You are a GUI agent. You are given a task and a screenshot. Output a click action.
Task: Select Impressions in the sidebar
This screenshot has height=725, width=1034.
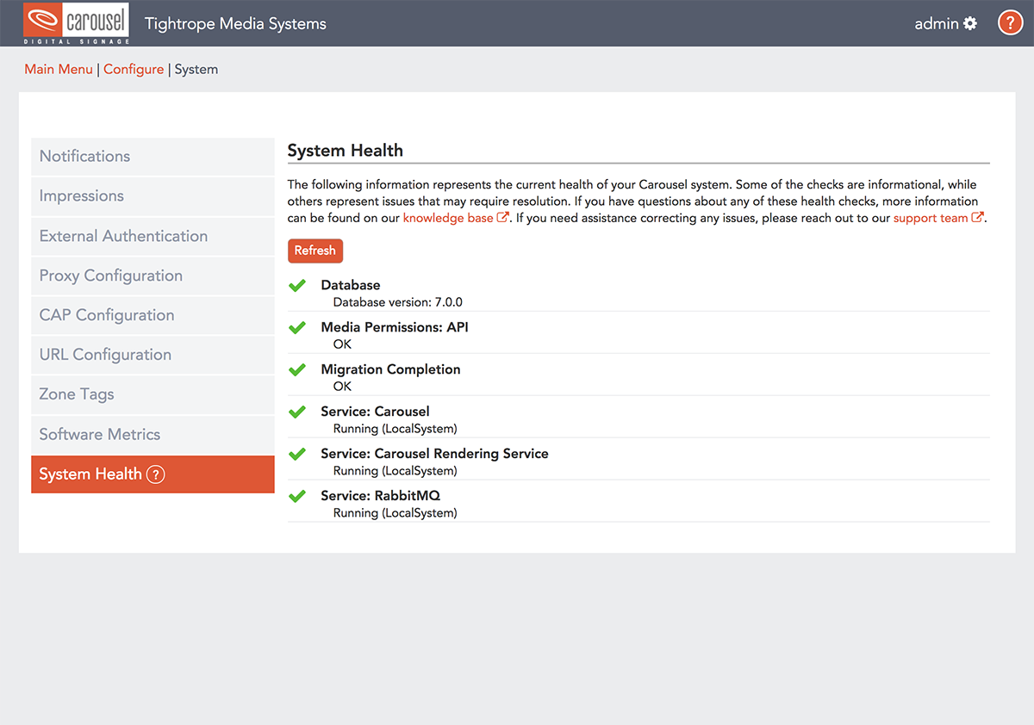(x=81, y=196)
